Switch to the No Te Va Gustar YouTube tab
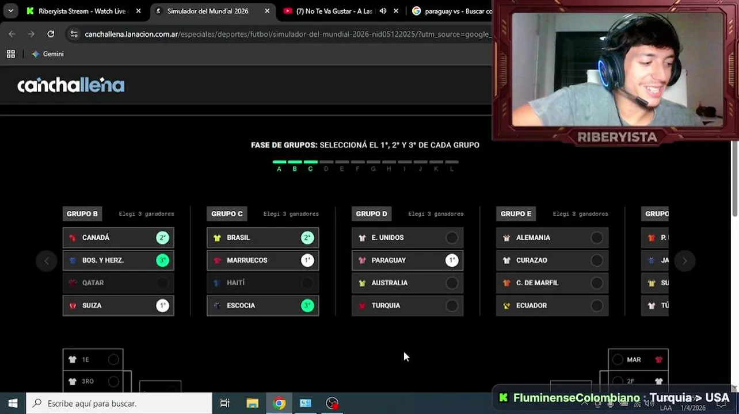Image resolution: width=739 pixels, height=414 pixels. click(x=334, y=11)
